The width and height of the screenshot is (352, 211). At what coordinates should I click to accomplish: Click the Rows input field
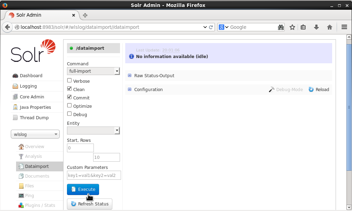[106, 157]
